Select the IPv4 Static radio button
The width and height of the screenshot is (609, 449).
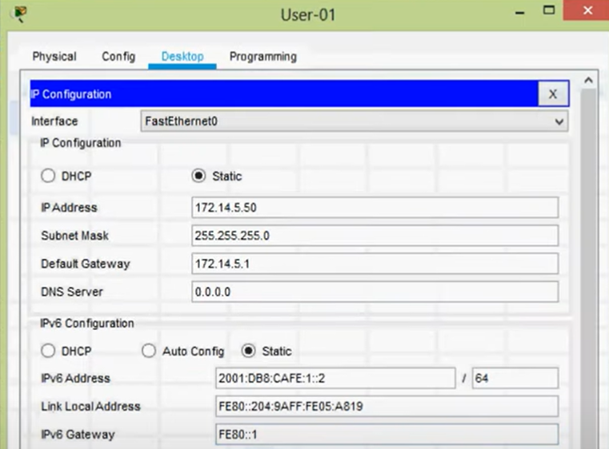point(198,176)
